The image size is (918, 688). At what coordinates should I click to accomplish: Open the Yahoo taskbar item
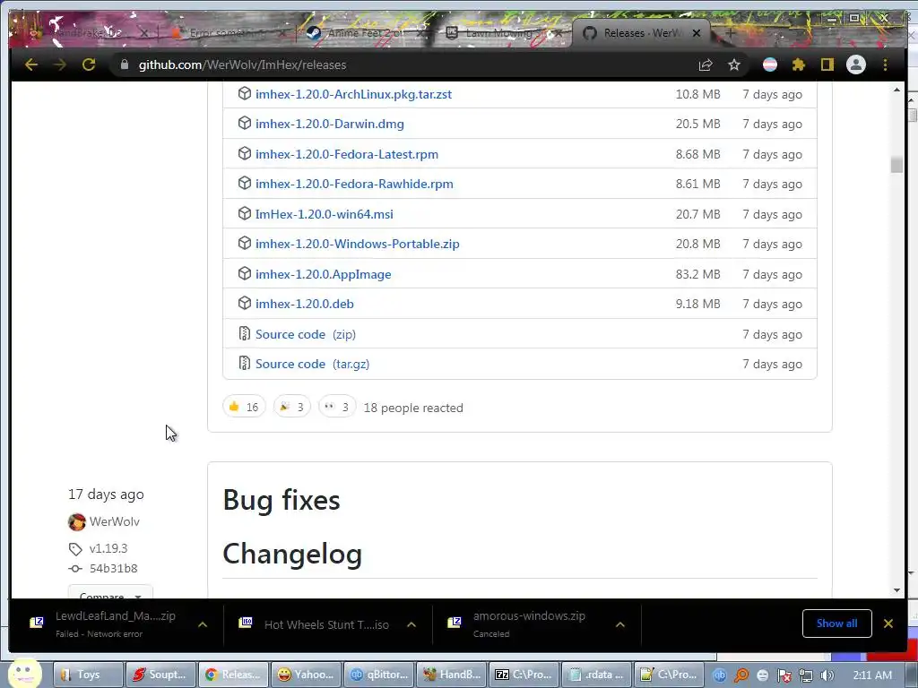(x=307, y=675)
